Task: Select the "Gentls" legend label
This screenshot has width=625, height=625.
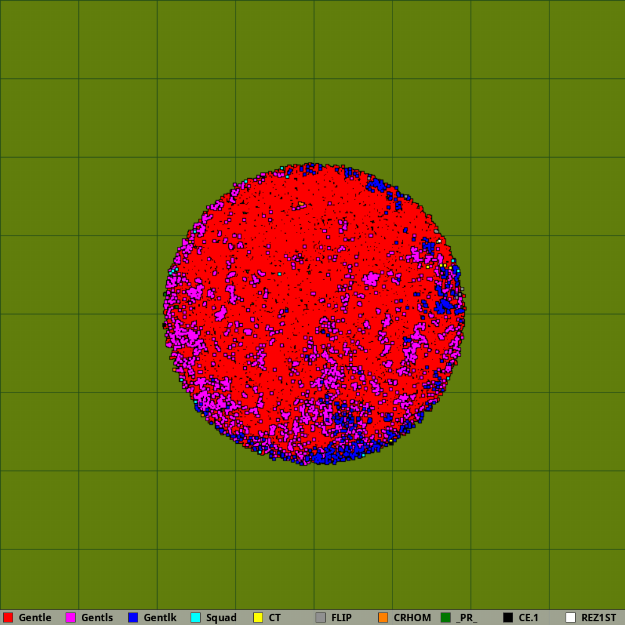Action: coord(97,617)
